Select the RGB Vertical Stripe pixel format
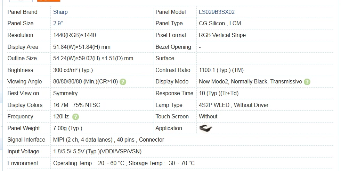The image size is (341, 171). (x=222, y=35)
